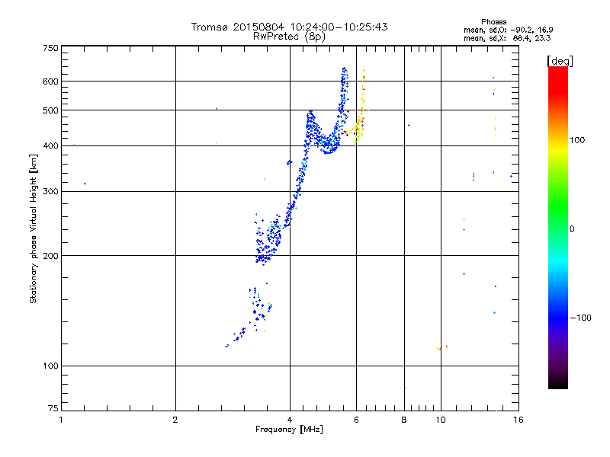Click the rainbow phase colorbar

(558, 228)
